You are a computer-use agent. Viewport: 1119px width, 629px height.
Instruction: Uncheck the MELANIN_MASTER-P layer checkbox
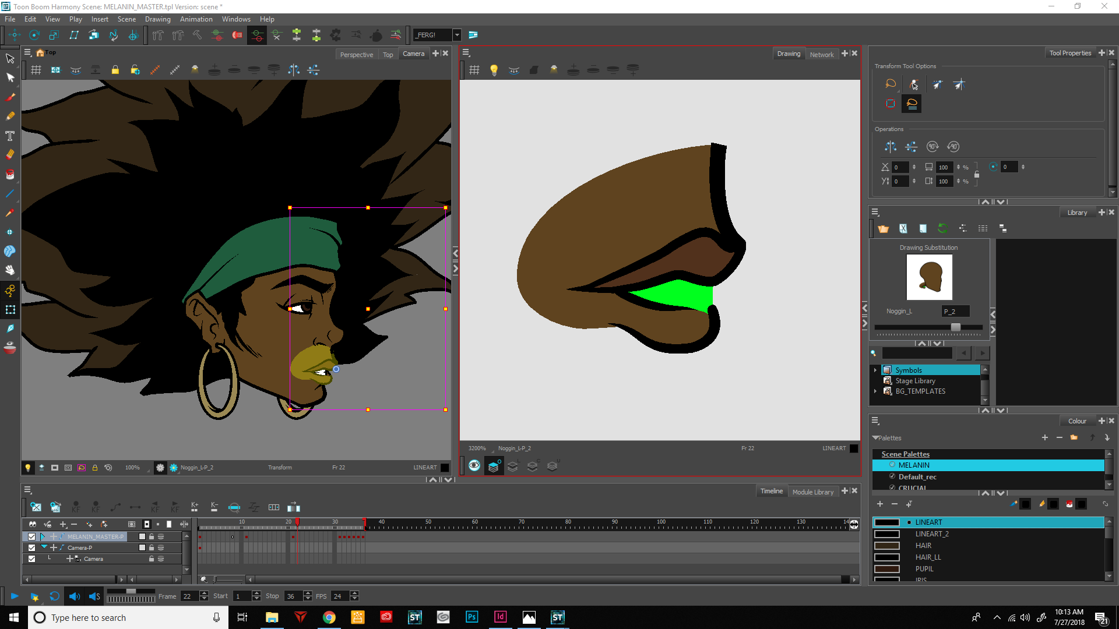32,536
